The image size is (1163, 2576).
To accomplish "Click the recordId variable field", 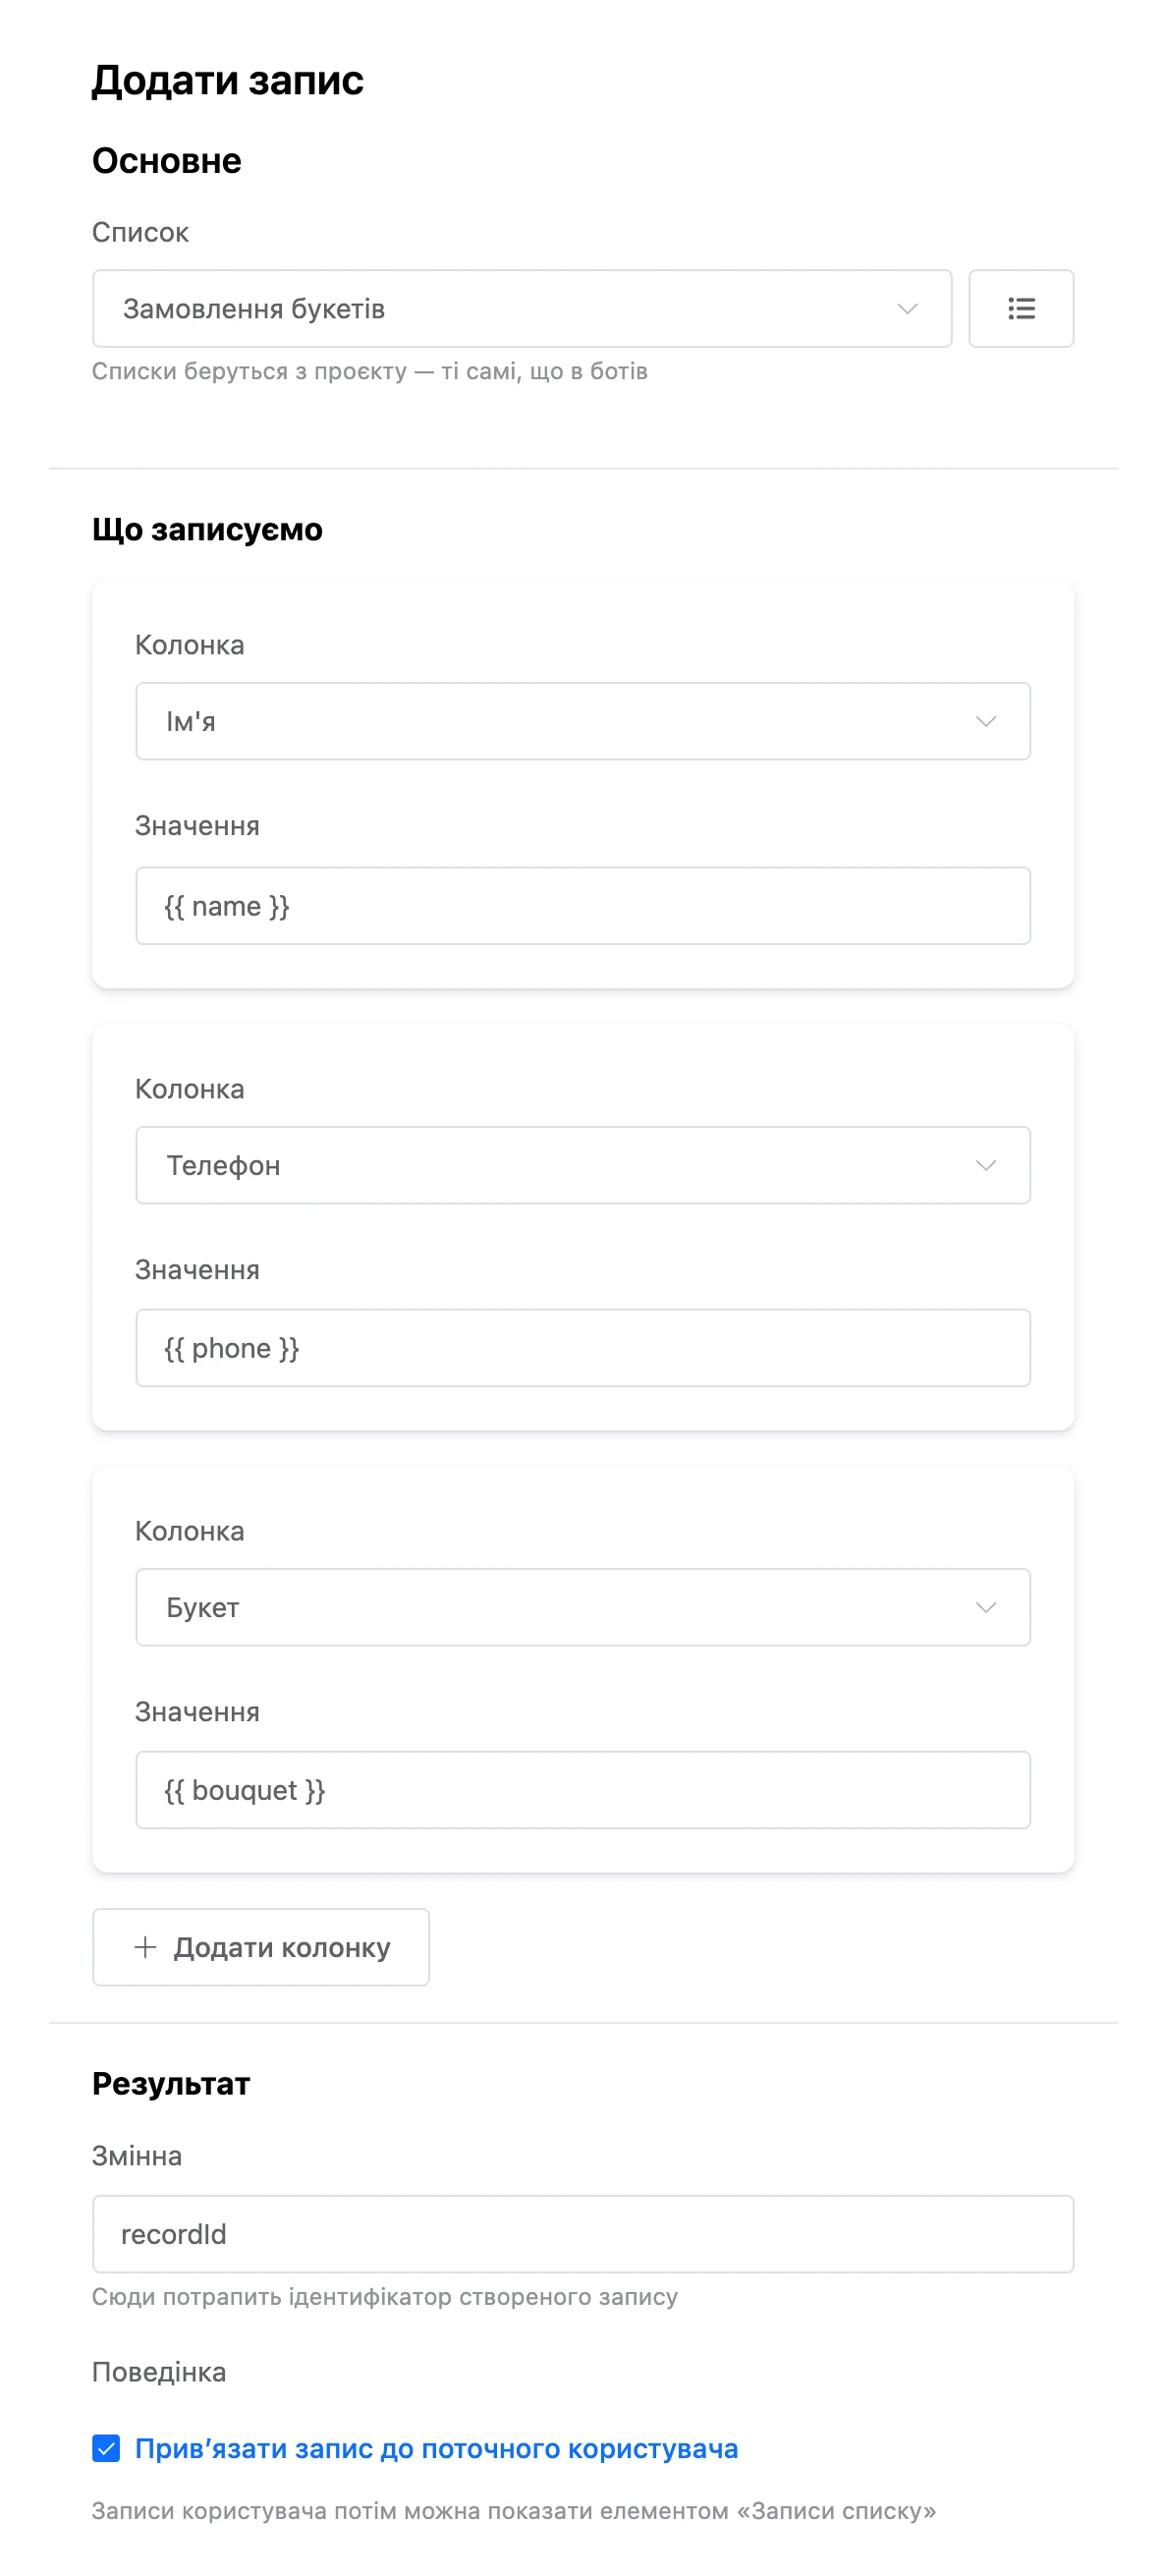I will click(583, 2234).
